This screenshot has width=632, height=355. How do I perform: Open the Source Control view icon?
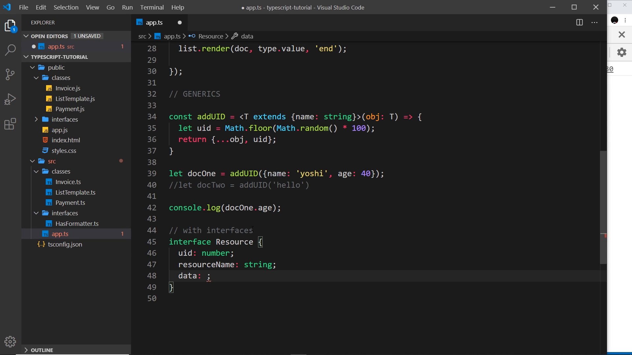pos(11,75)
